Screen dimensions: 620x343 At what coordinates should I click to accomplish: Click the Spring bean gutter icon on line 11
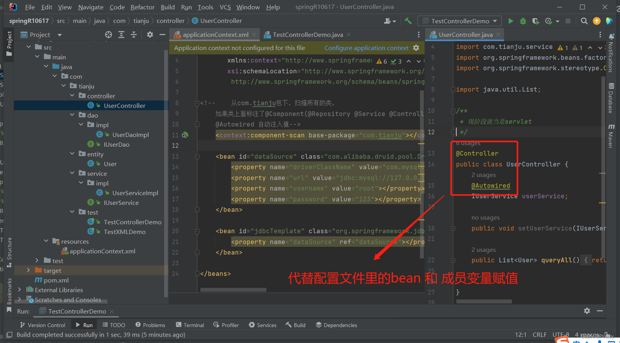[185, 135]
